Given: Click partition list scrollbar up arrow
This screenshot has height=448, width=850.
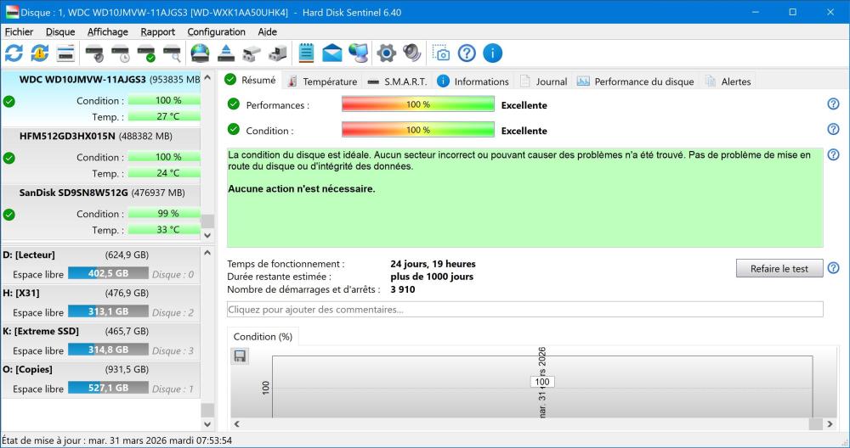Looking at the screenshot, I should coord(207,253).
